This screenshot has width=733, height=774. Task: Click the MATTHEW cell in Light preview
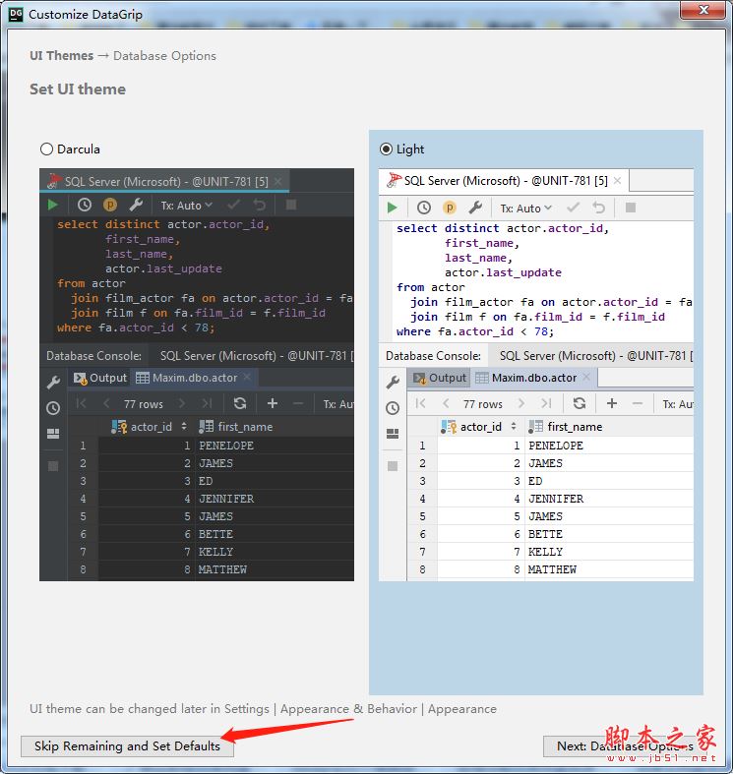609,569
